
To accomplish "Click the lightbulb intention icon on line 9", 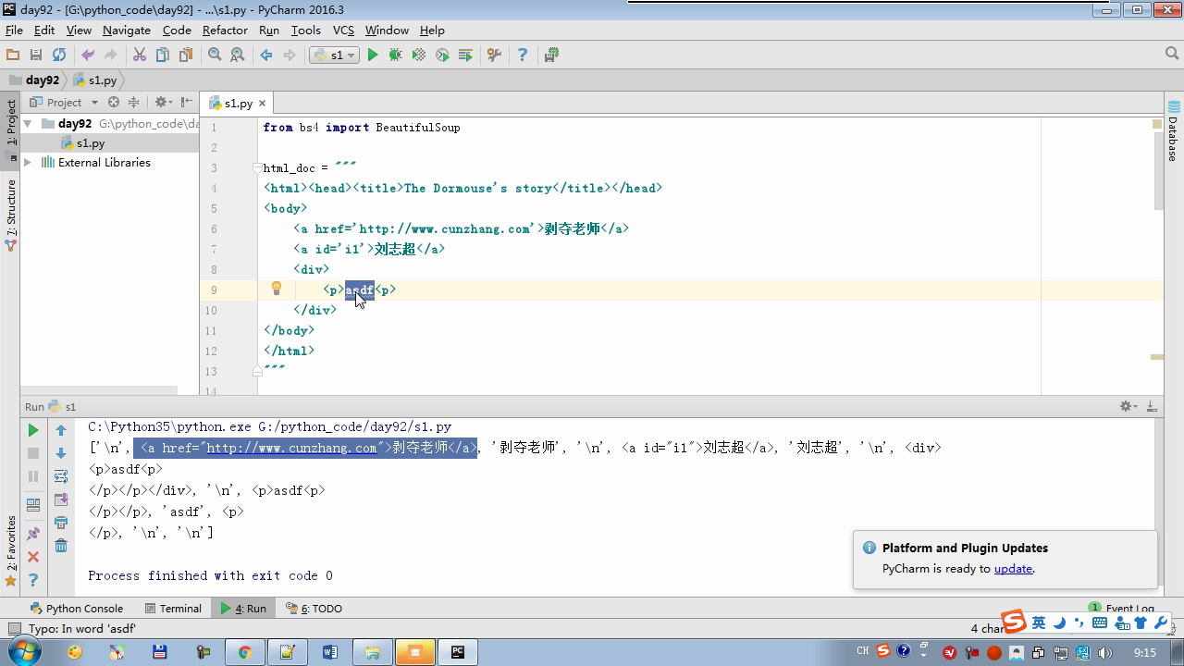I will coord(276,290).
